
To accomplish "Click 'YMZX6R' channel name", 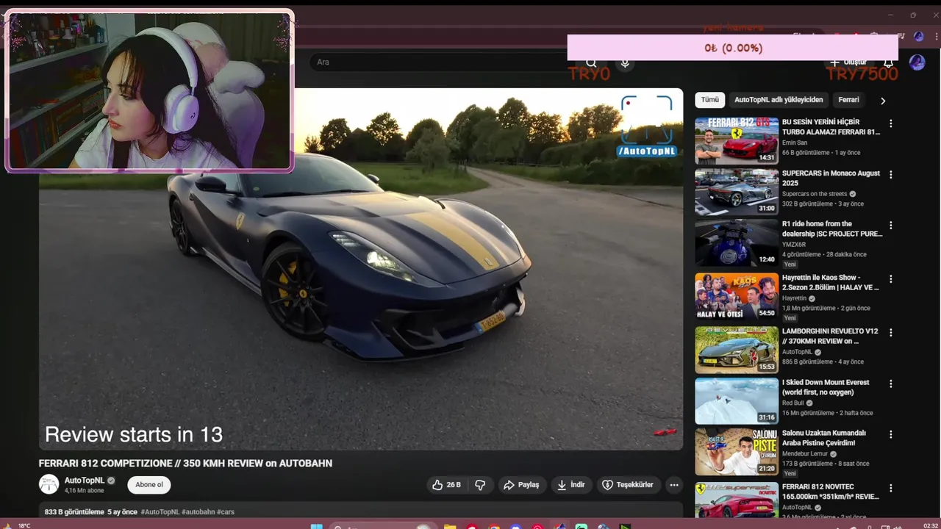I will tap(794, 245).
